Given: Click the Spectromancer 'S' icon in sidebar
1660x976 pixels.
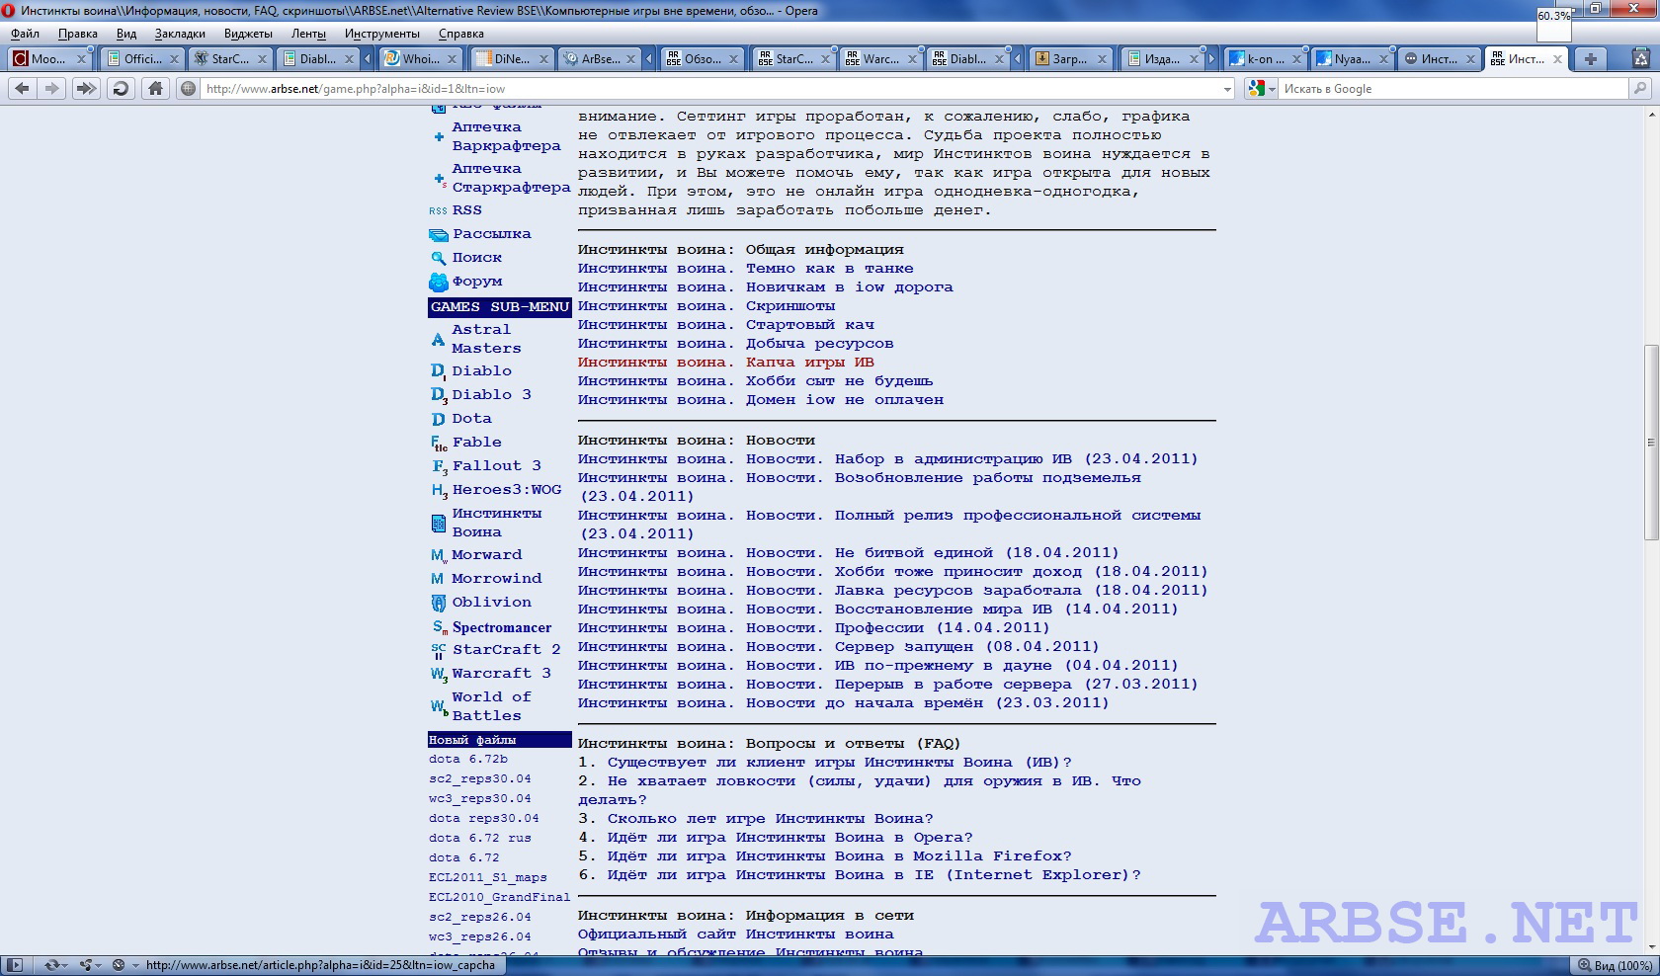Looking at the screenshot, I should tap(440, 627).
